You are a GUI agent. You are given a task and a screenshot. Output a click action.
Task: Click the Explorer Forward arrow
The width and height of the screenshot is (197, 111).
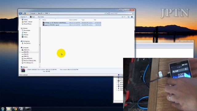[x=23, y=13]
